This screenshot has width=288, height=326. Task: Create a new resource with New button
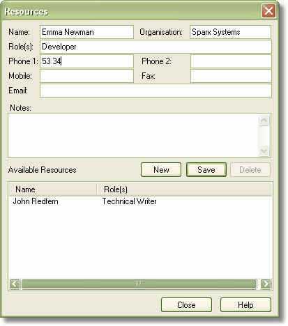click(161, 170)
